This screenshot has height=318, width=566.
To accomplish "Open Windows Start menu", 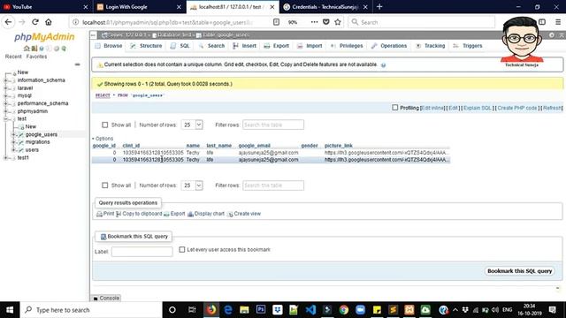I will click(x=10, y=310).
